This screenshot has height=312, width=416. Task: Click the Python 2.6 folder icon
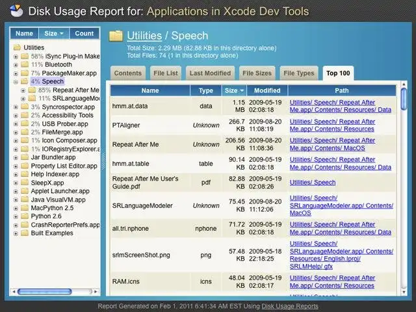click(x=25, y=216)
